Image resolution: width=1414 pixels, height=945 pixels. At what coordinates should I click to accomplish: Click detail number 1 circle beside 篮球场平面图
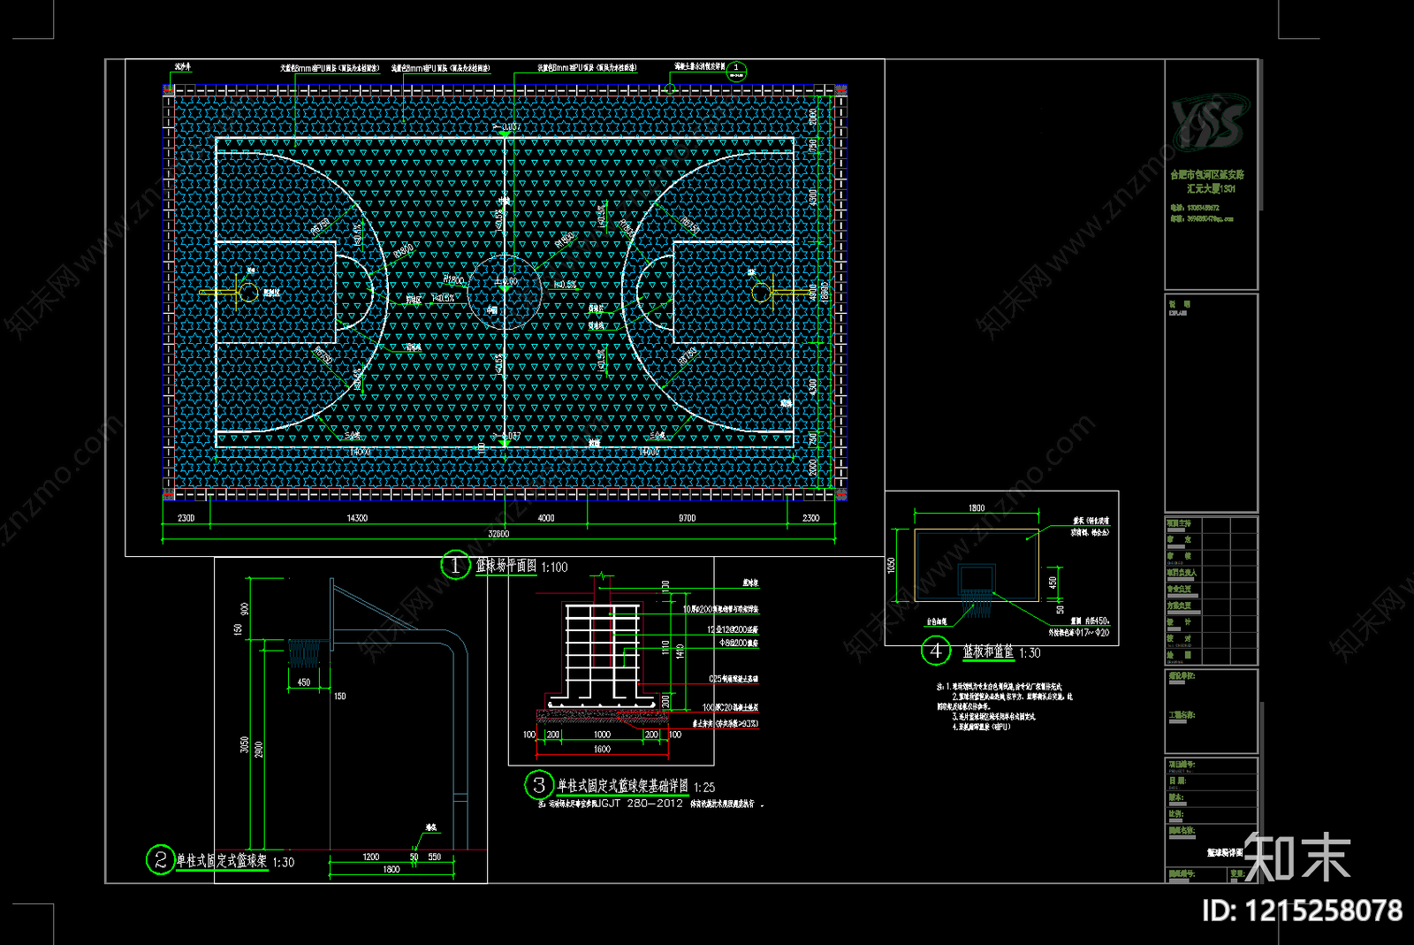(455, 566)
